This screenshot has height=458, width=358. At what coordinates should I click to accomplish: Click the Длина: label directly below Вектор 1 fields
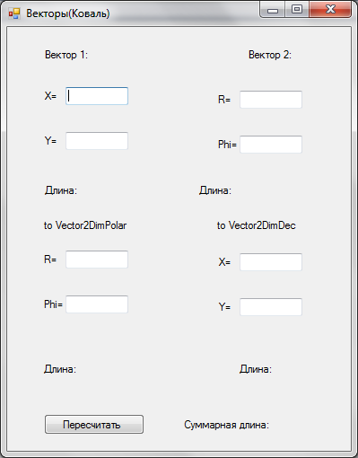[x=61, y=190]
